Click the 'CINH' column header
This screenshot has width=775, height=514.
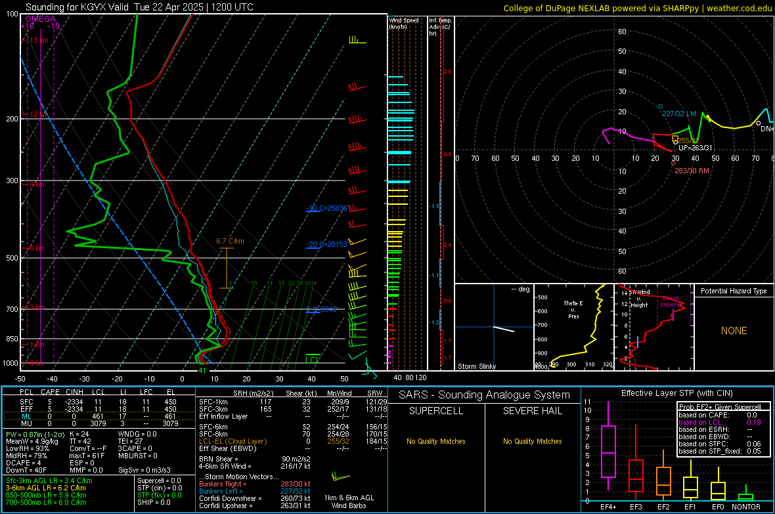pos(74,392)
